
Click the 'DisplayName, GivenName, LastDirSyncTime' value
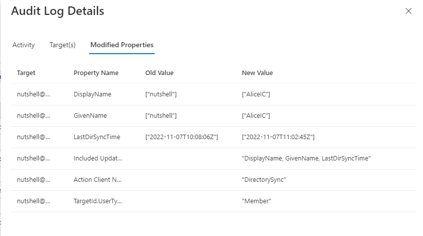tap(306, 158)
